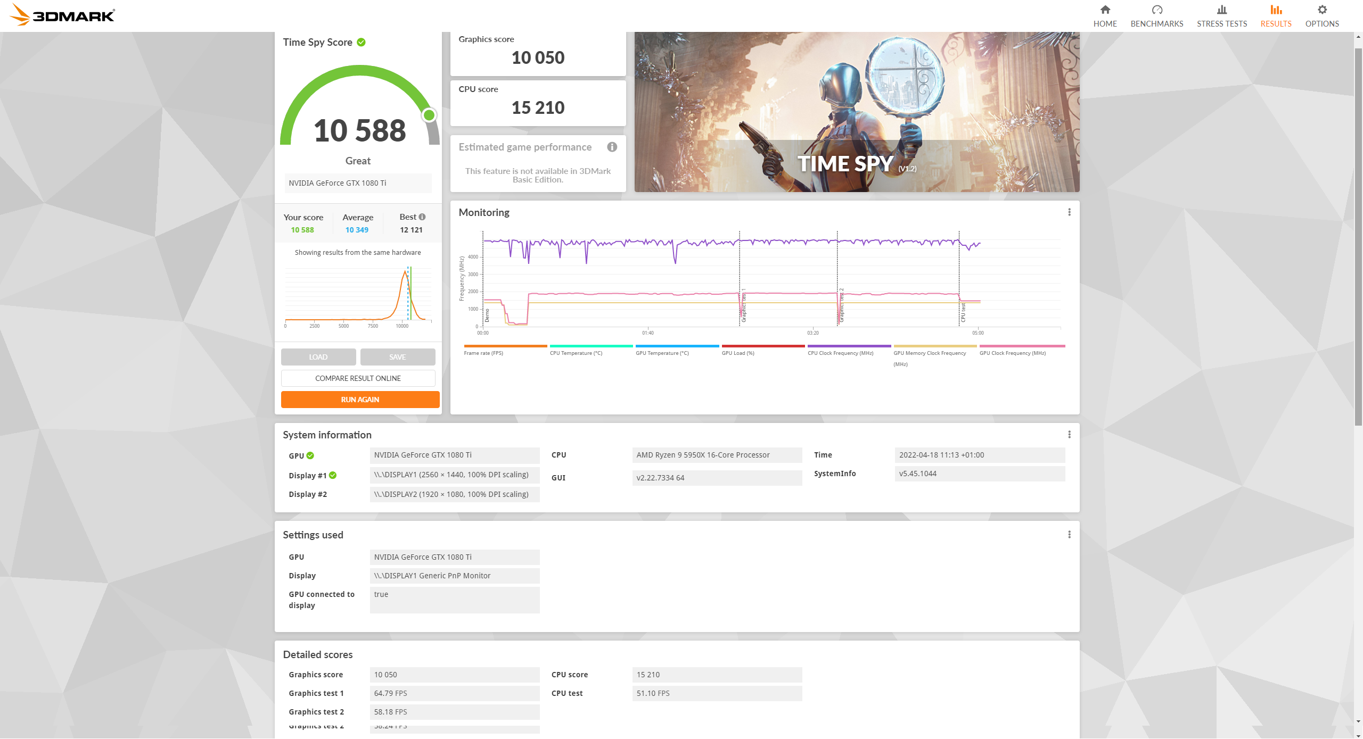Click the SystemInfo v5.45.1044 field
Screen dimensions: 1363x739
point(980,474)
